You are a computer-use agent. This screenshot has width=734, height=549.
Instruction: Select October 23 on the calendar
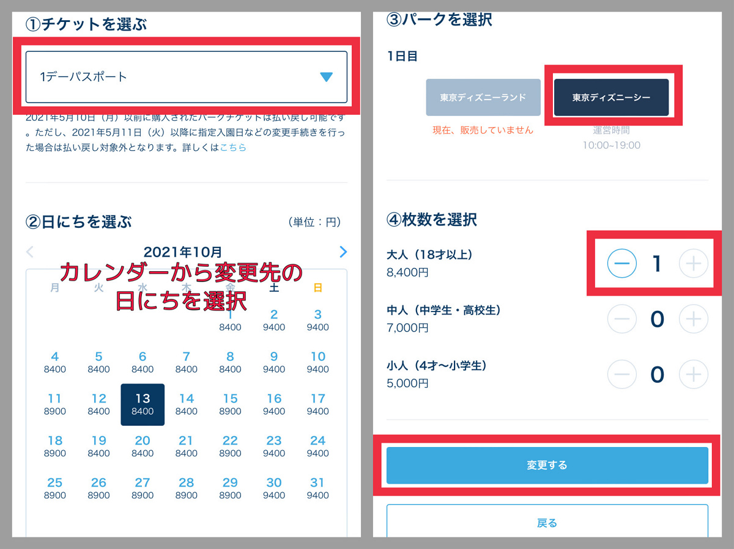pos(274,446)
